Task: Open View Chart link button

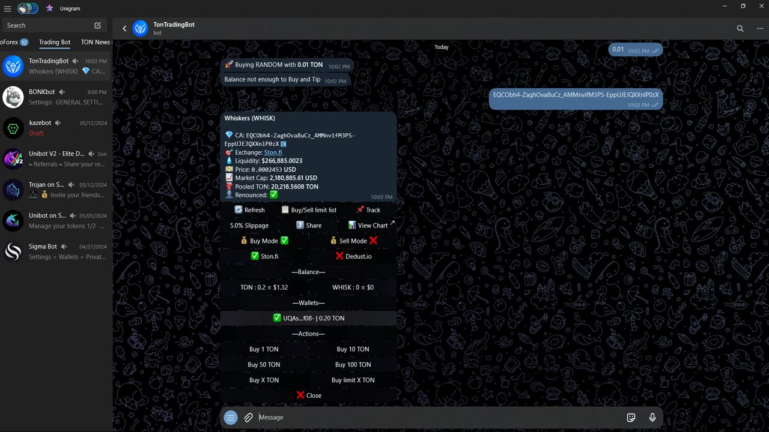Action: coord(368,226)
